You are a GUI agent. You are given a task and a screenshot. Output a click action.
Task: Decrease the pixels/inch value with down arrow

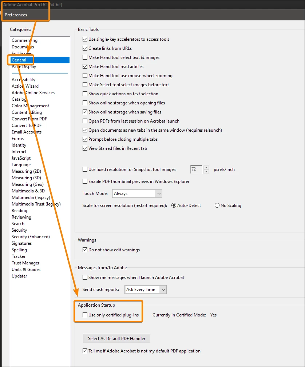(x=206, y=171)
